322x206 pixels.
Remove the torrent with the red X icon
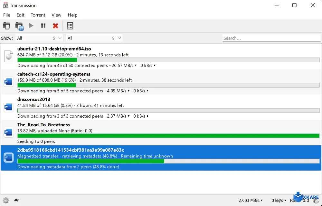[x=55, y=26]
